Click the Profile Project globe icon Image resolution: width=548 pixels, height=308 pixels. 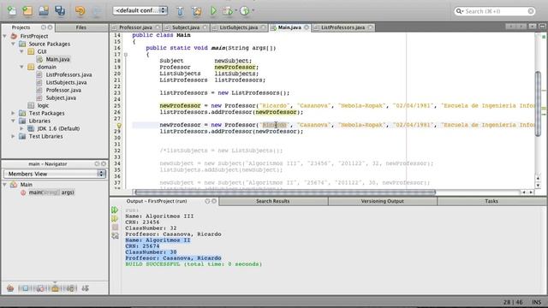point(245,11)
